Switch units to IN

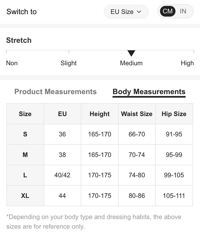[x=183, y=11]
